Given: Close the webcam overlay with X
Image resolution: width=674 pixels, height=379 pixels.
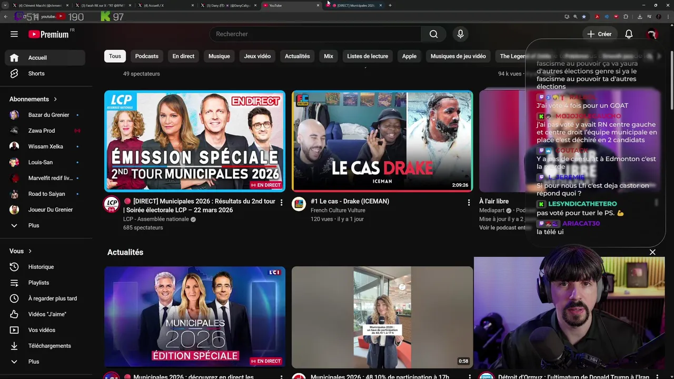Looking at the screenshot, I should click(652, 252).
